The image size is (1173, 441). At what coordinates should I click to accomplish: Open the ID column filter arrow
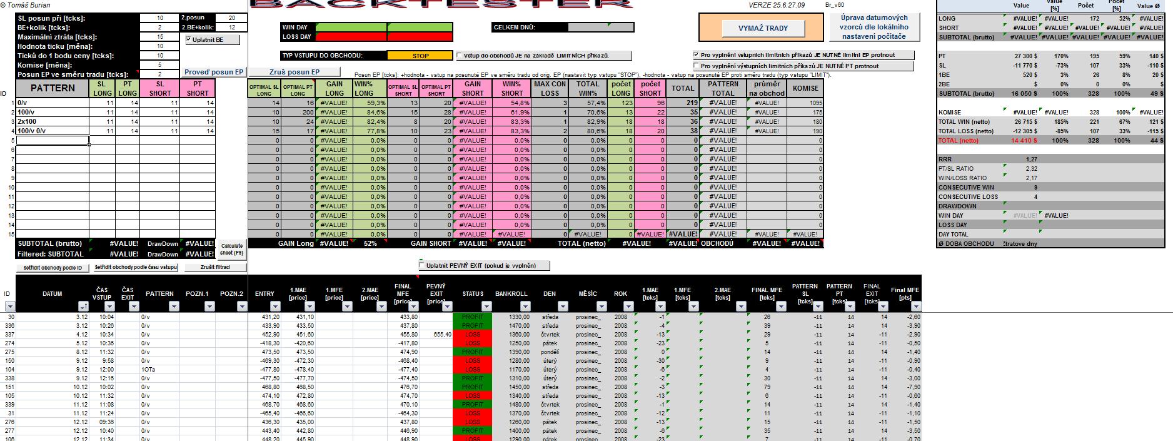coord(9,307)
